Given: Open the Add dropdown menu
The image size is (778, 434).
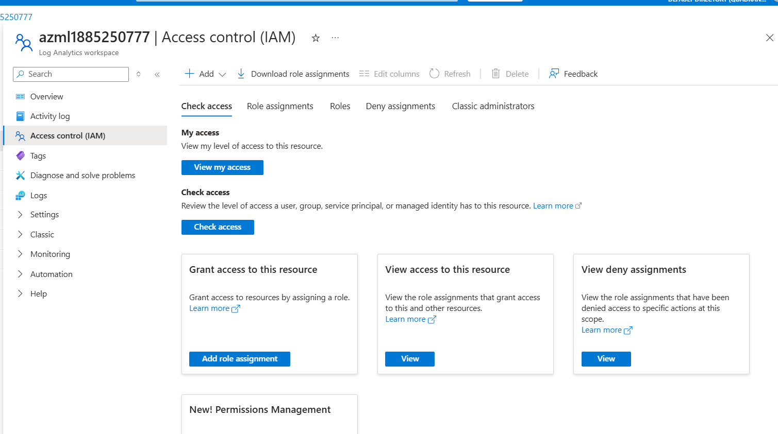Looking at the screenshot, I should (x=206, y=74).
